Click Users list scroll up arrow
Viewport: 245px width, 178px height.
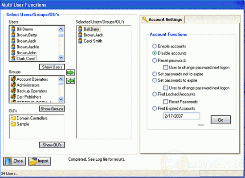(x=61, y=29)
